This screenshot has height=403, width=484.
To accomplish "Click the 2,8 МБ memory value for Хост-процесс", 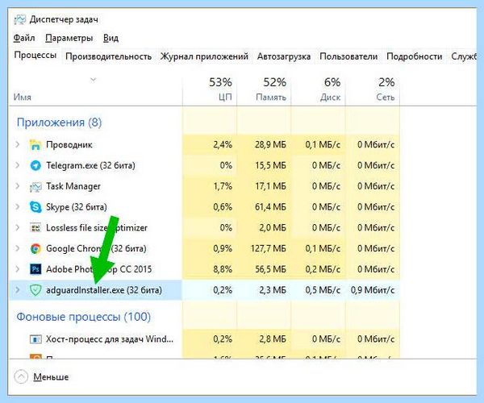I will pyautogui.click(x=273, y=339).
